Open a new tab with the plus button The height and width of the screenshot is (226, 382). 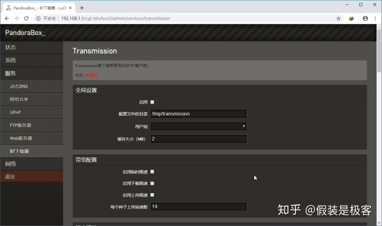(82, 8)
